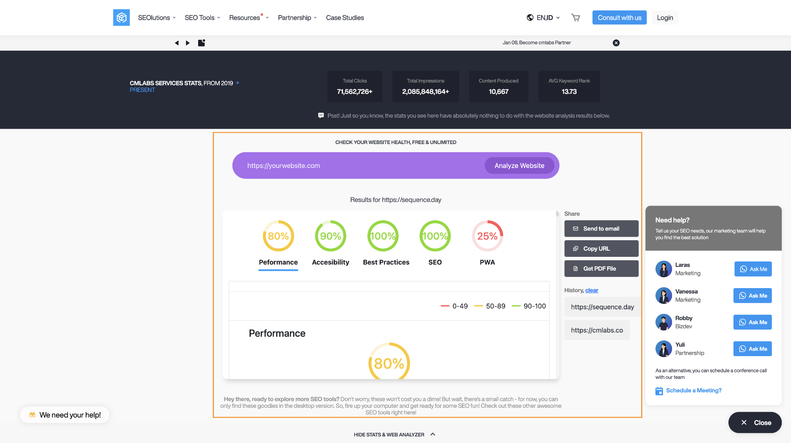Image resolution: width=791 pixels, height=443 pixels.
Task: Click We need your help button
Action: tap(65, 415)
